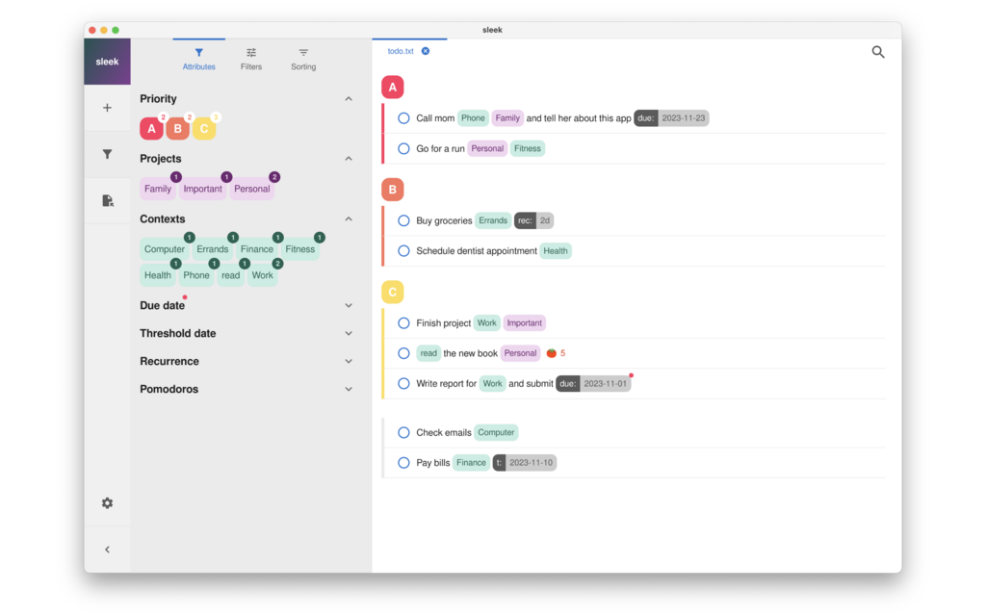Switch to the Filters tab
Screen dimensions: 986x616
pos(251,59)
